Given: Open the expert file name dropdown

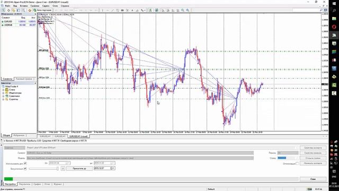Looking at the screenshot, I should 163,147.
